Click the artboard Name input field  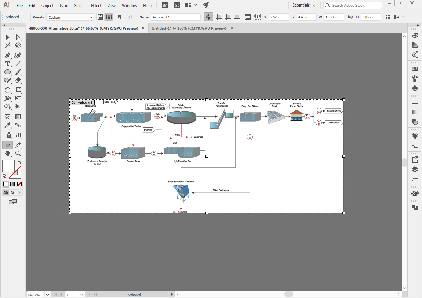click(175, 17)
